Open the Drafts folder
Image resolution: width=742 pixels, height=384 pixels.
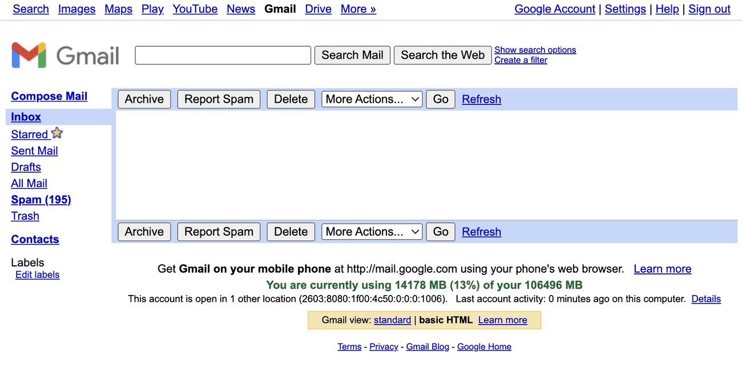click(26, 167)
